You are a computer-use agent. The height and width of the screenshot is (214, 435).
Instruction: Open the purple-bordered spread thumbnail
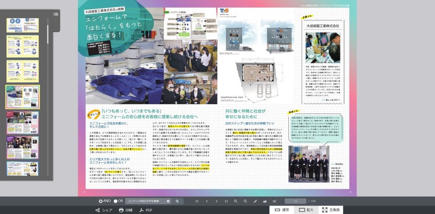tap(23, 147)
